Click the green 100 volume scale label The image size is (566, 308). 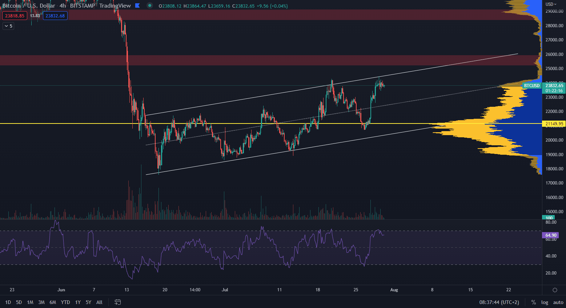549,218
